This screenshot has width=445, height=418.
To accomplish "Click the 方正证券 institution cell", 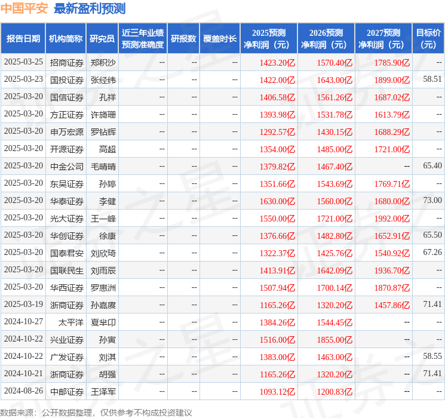I will coord(67,115).
